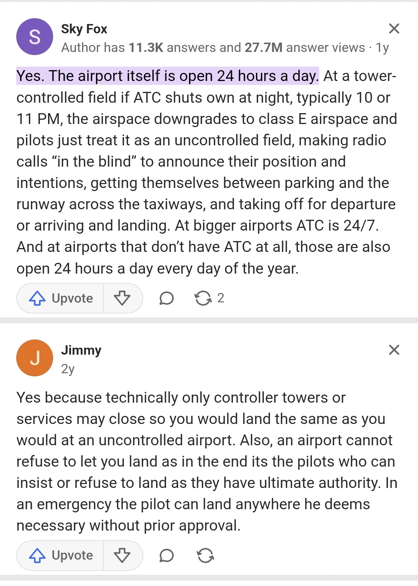This screenshot has height=586, width=418.
Task: Open Sky Fox's profile avatar
Action: (x=35, y=37)
